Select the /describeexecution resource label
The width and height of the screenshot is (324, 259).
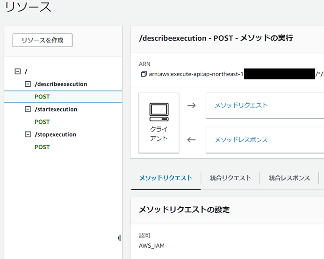61,84
